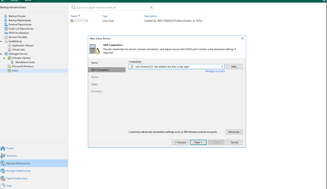Click the Virtual Labs icon
The height and width of the screenshot is (189, 327).
(x=9, y=50)
